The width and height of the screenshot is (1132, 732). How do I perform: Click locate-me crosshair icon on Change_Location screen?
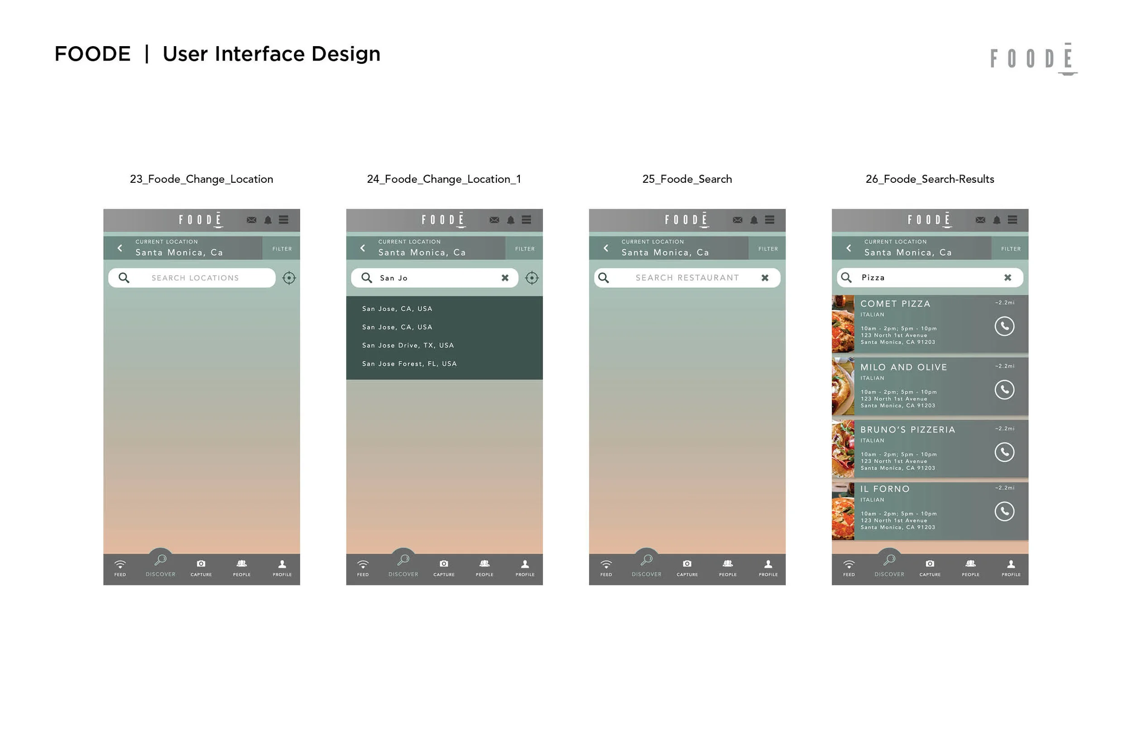pos(289,278)
